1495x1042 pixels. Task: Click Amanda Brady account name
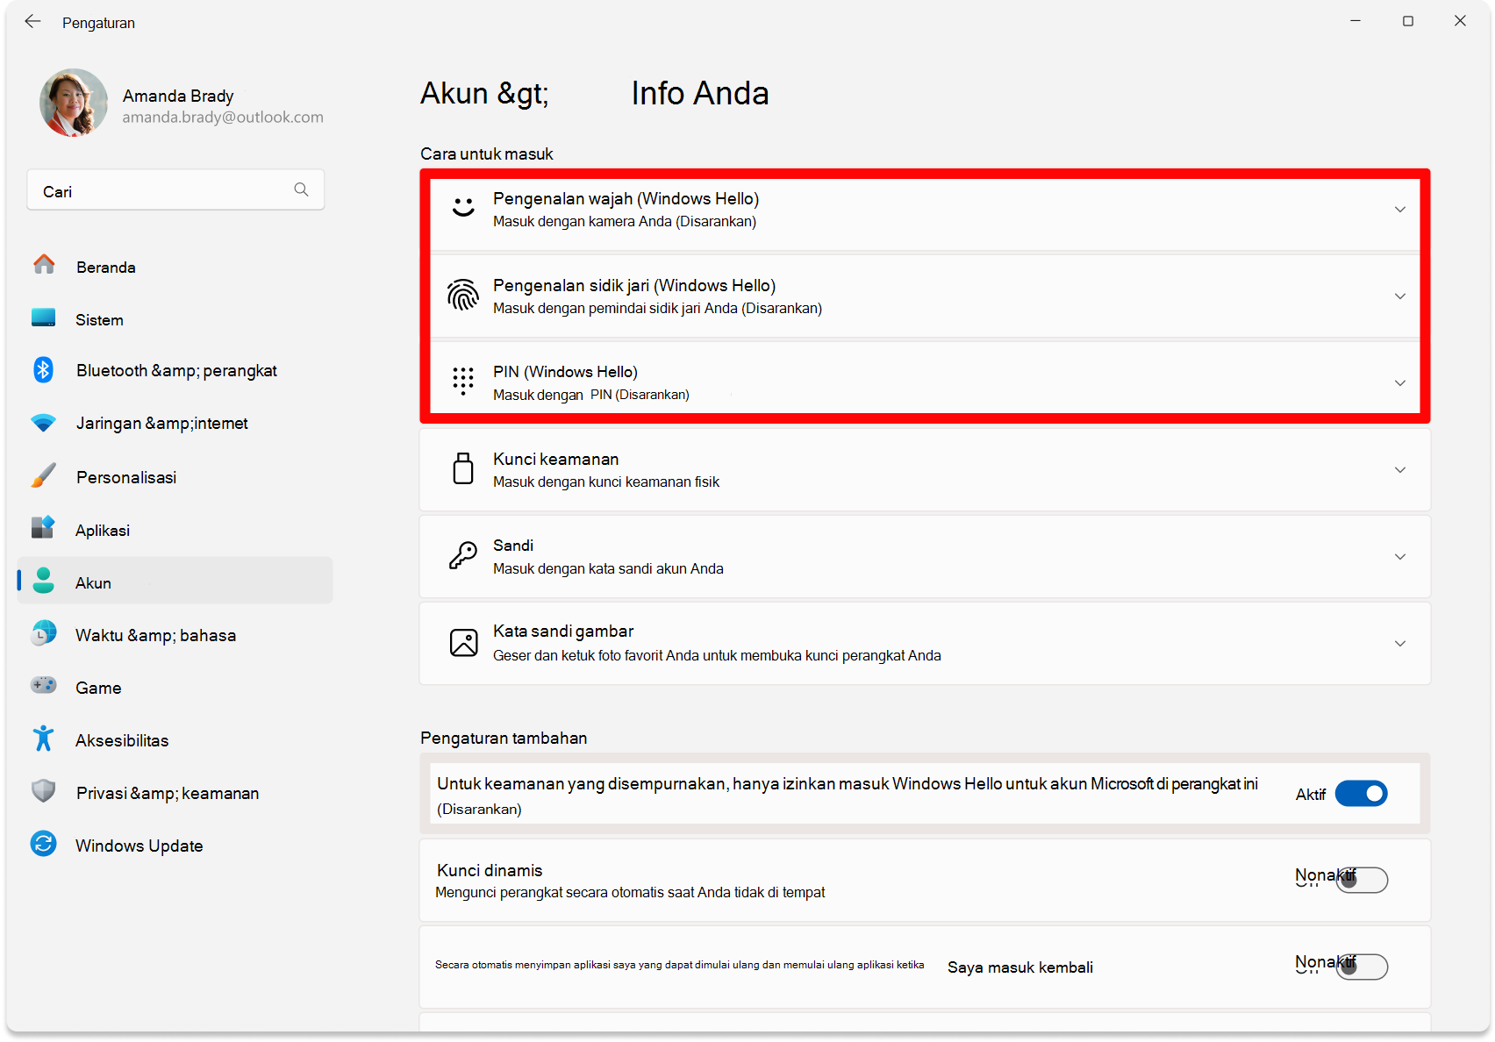(178, 96)
